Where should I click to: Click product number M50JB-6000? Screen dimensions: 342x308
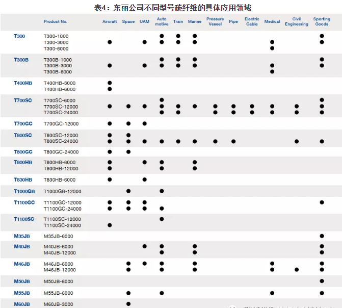coord(58,281)
